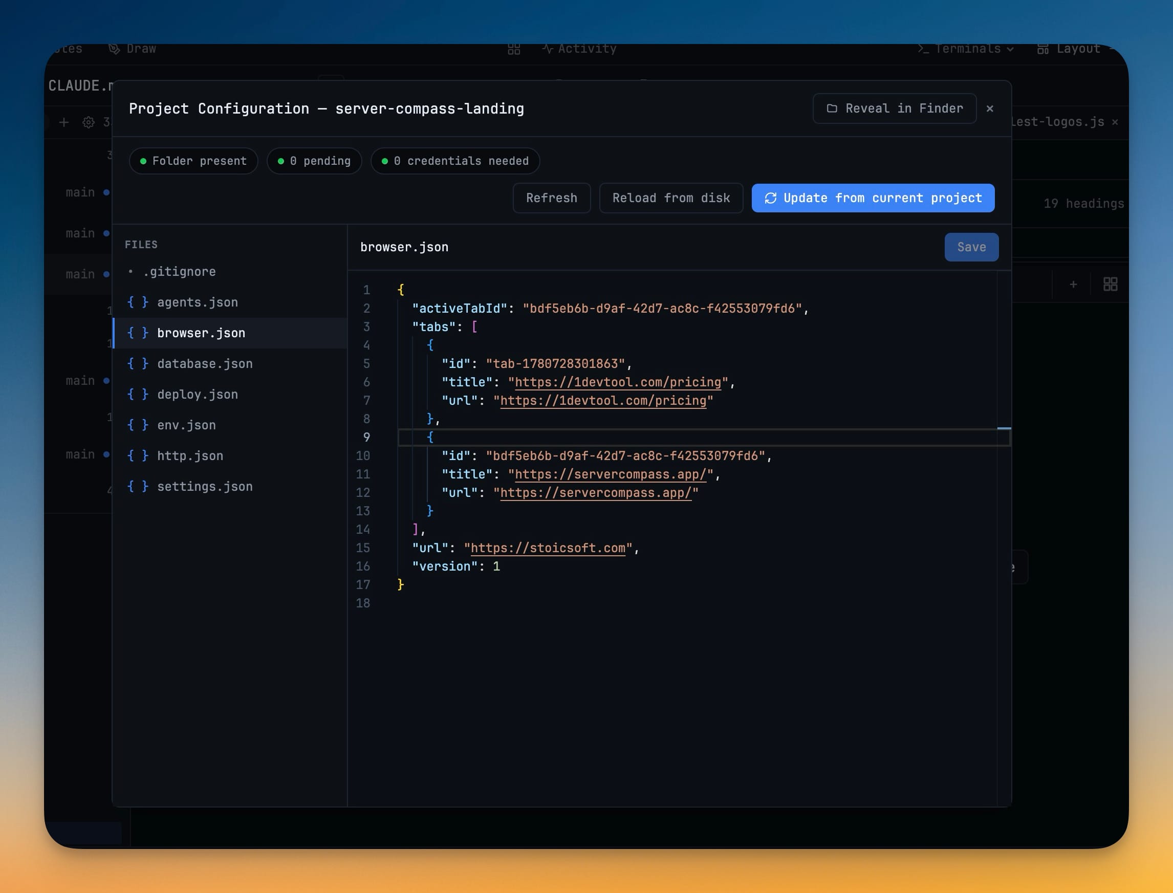The image size is (1173, 893).
Task: Click Update from current project button
Action: [x=873, y=198]
